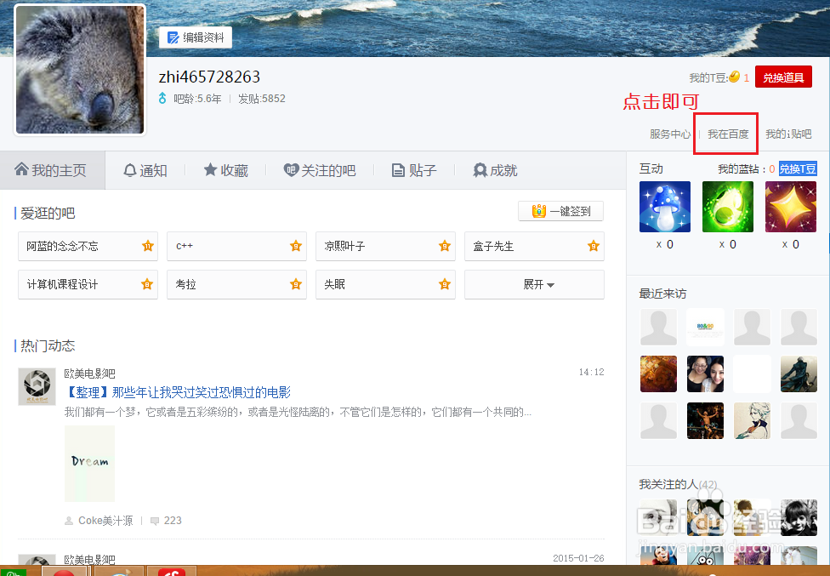Click the 一键签到 sign-in button

coord(560,211)
